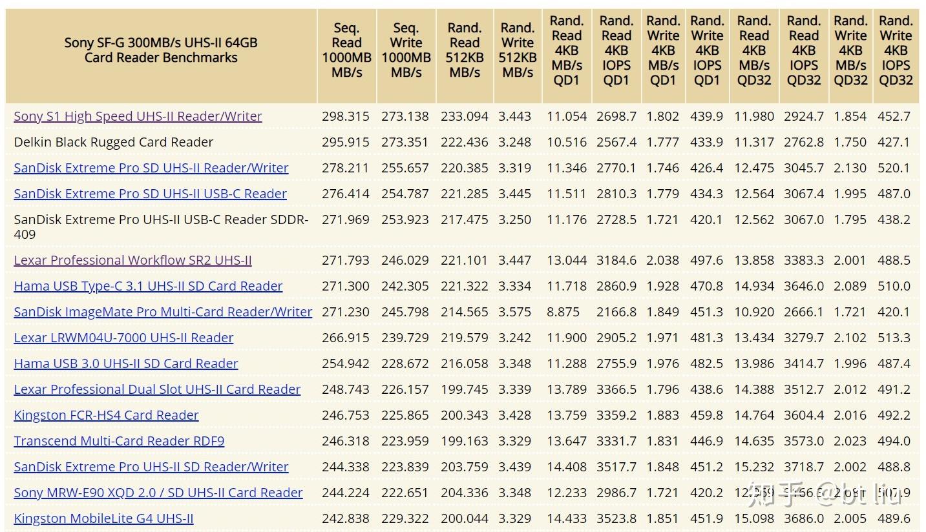This screenshot has height=532, width=926.
Task: Follow Hama USB Type-C 3.1 UHS-II SD Card Reader link
Action: click(x=148, y=286)
